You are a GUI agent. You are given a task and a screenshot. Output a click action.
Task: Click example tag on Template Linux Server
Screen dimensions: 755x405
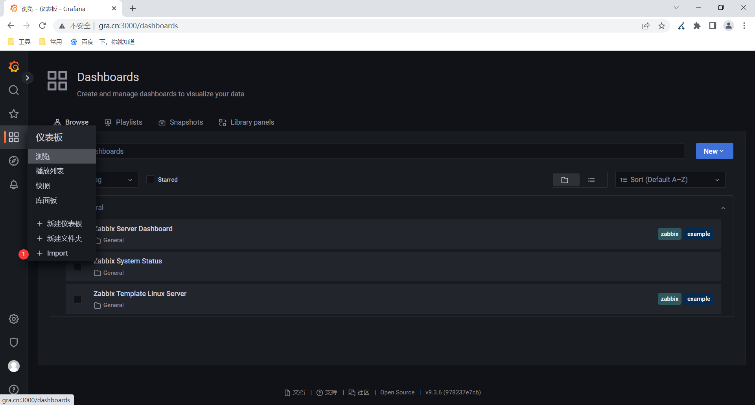pyautogui.click(x=699, y=299)
